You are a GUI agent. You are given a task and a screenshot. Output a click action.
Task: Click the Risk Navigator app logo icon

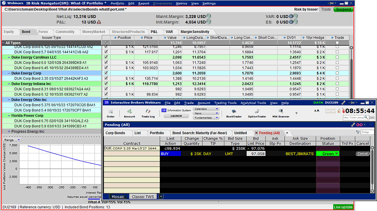(x=4, y=3)
